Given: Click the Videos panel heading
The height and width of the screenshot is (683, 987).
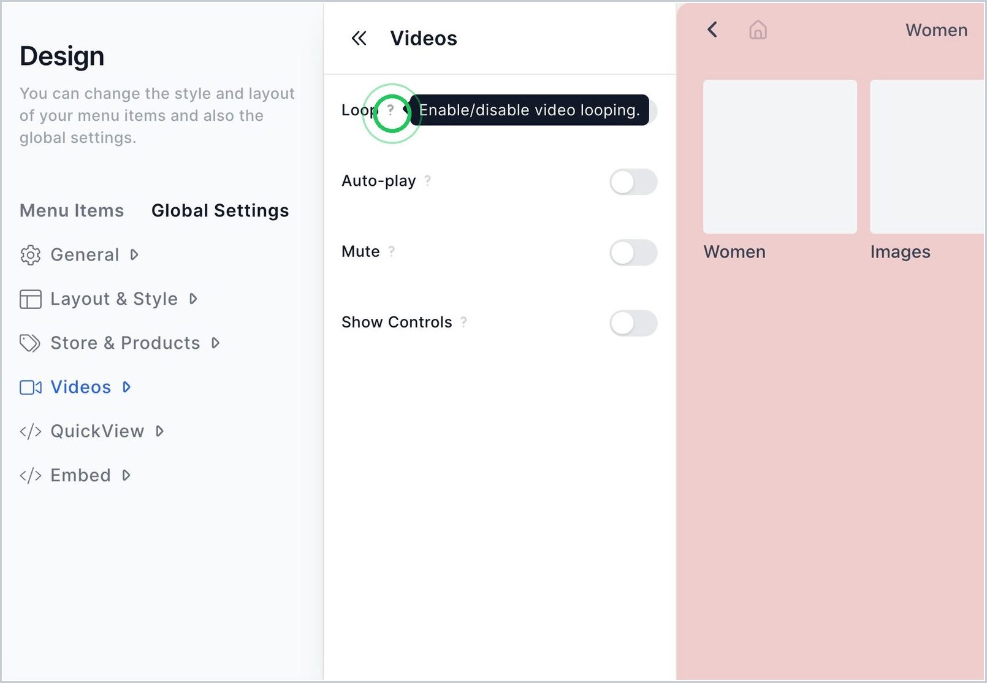Looking at the screenshot, I should [x=424, y=39].
